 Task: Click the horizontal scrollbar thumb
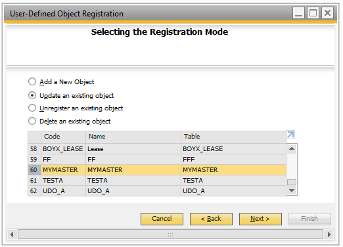click(170, 235)
